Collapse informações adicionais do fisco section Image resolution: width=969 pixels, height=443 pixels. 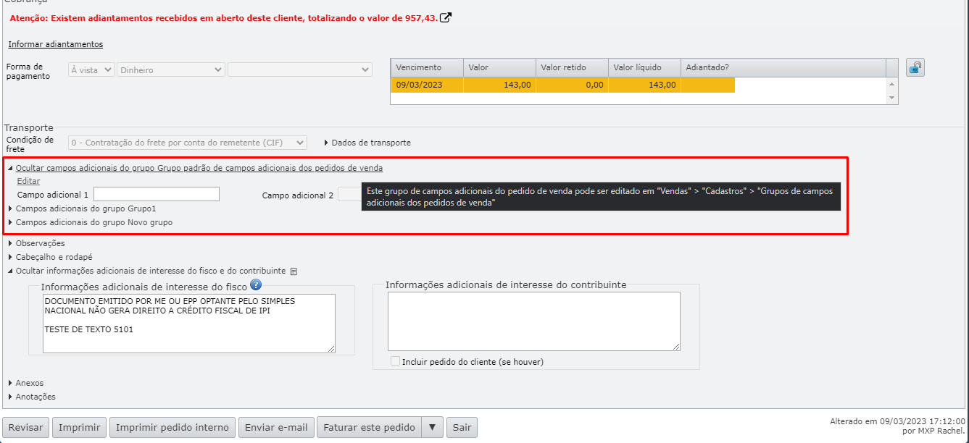pos(147,271)
